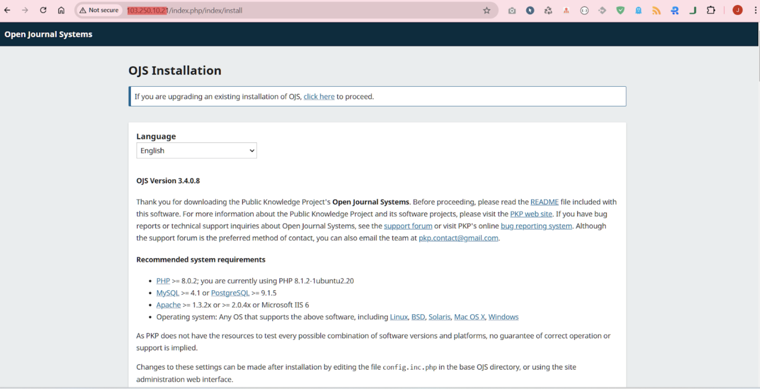The width and height of the screenshot is (760, 389).
Task: Open the curly braces circle extension
Action: pos(584,11)
